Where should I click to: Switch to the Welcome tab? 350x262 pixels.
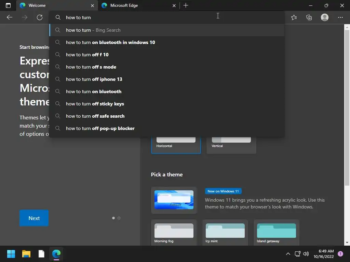[57, 5]
